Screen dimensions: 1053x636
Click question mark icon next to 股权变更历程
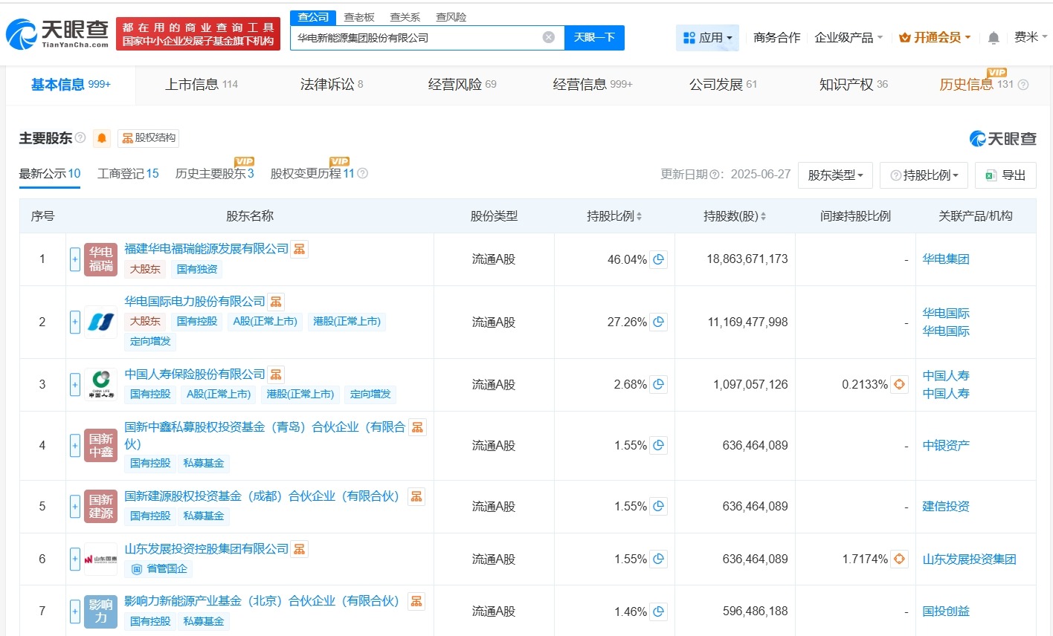click(x=361, y=173)
